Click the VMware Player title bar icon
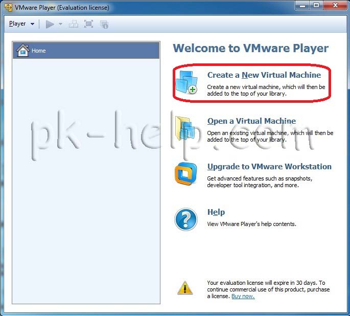The image size is (350, 316). pos(8,7)
